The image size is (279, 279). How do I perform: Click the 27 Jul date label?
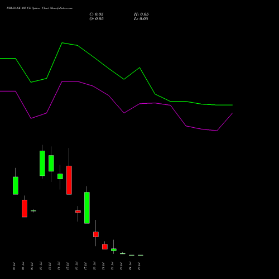139,266
